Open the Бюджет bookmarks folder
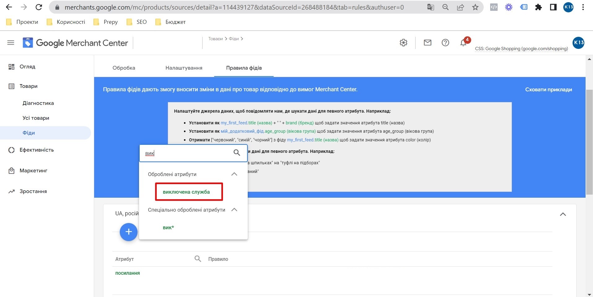The width and height of the screenshot is (593, 297). (x=171, y=22)
